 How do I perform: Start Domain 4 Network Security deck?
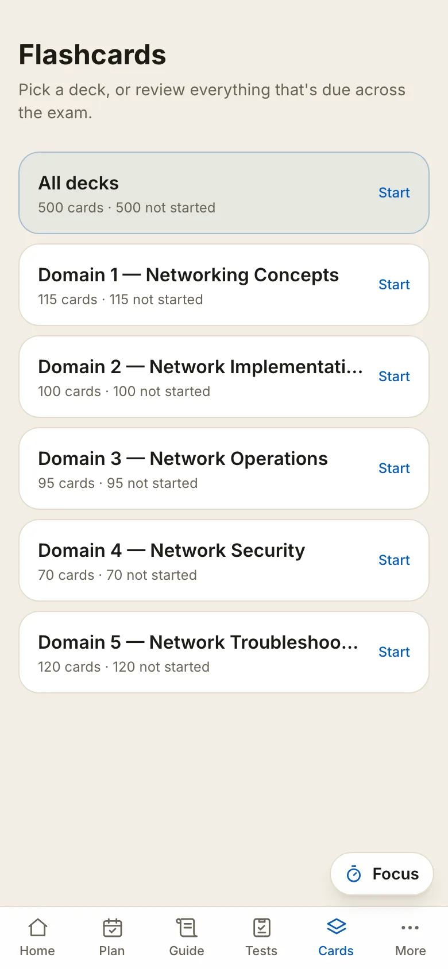394,560
